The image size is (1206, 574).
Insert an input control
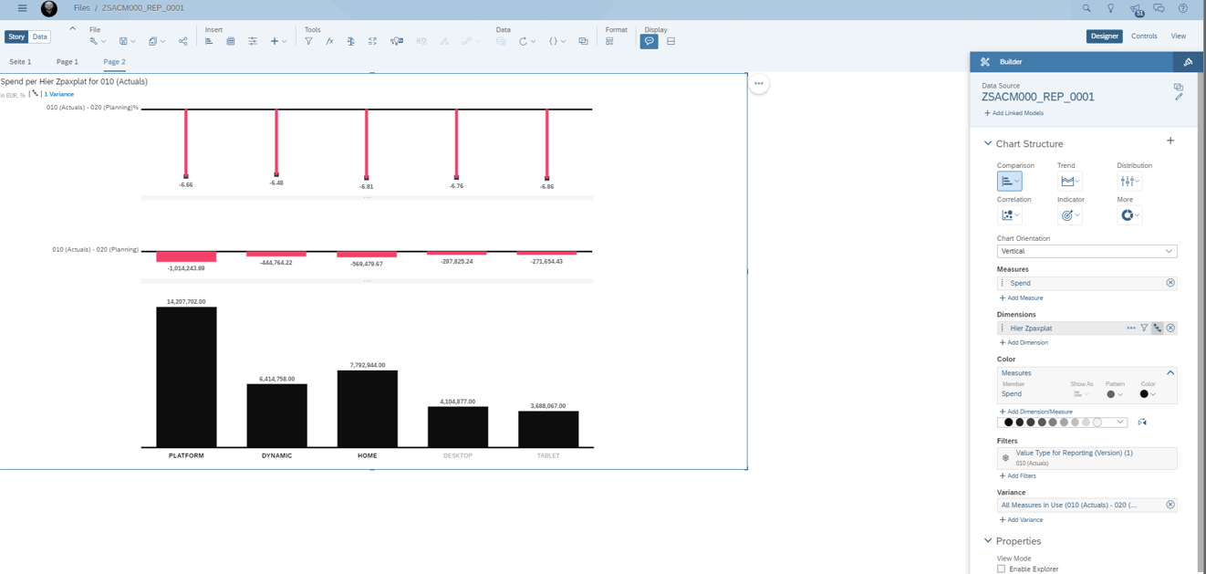pyautogui.click(x=253, y=41)
